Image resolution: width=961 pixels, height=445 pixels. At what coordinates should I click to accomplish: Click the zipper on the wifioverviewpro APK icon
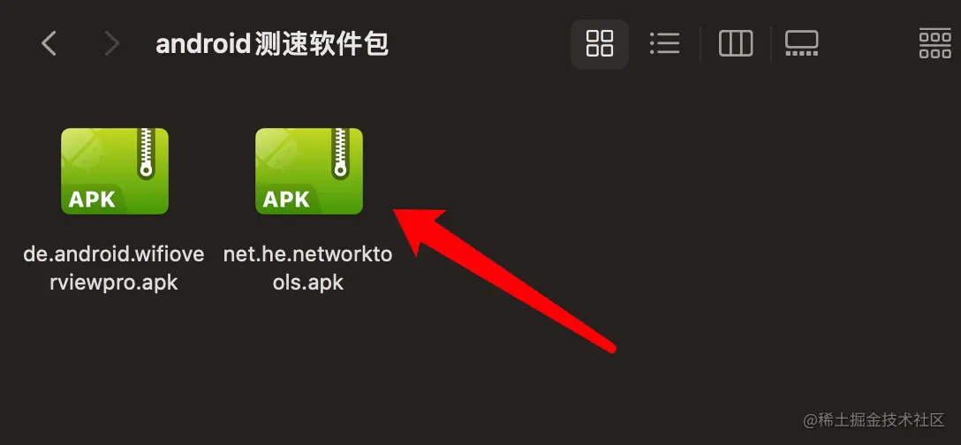pos(145,154)
